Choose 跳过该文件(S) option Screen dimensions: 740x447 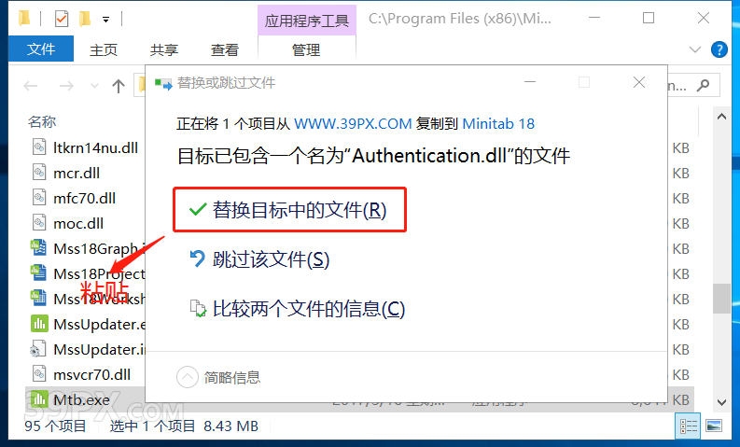pos(259,259)
